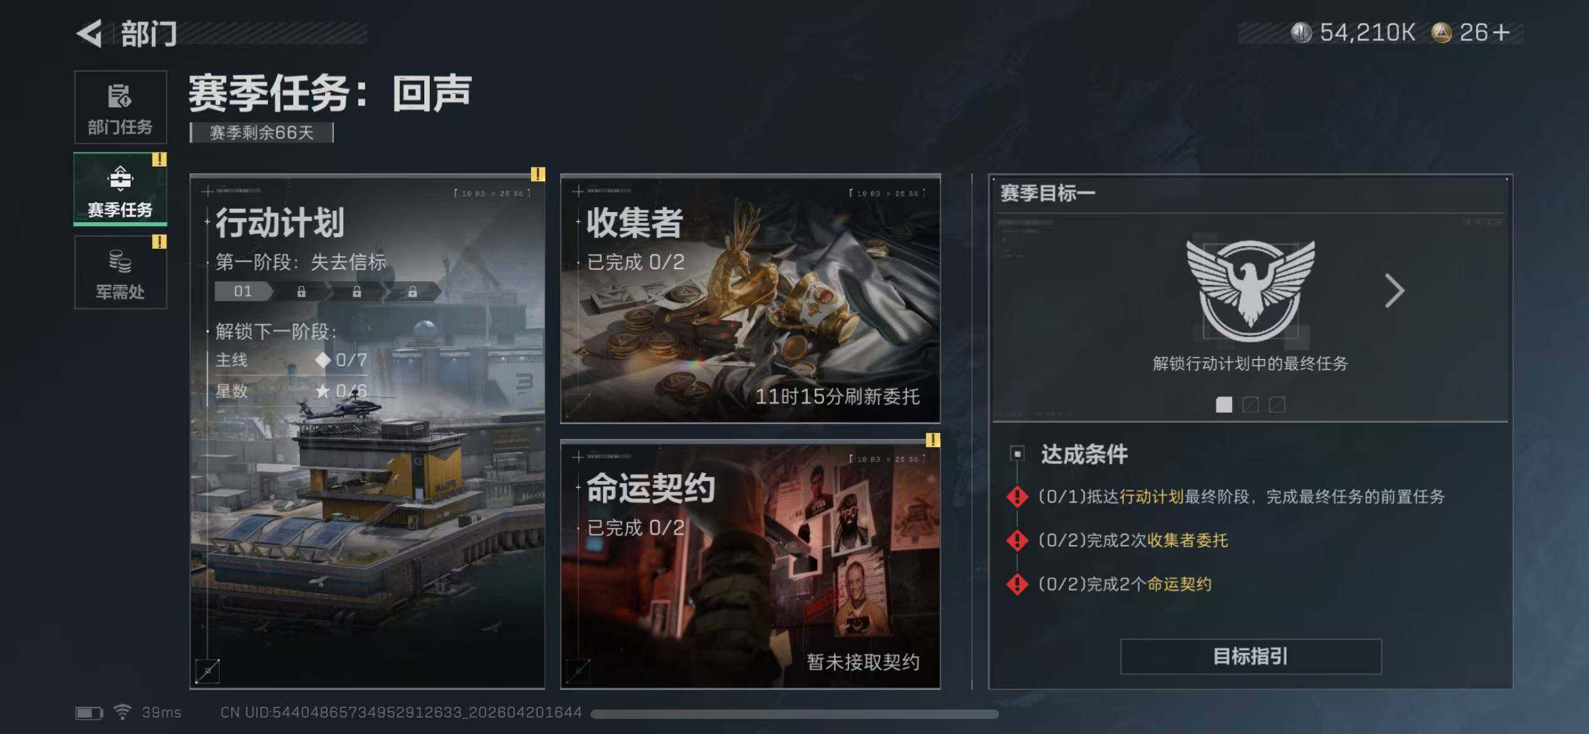Select the first season goal page indicator
The height and width of the screenshot is (734, 1589).
(1224, 405)
